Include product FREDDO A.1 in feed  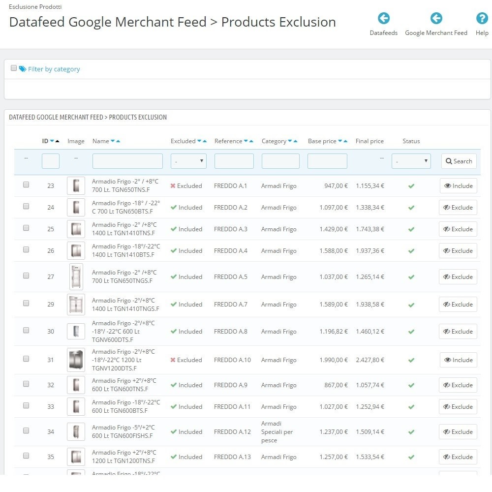tap(458, 186)
